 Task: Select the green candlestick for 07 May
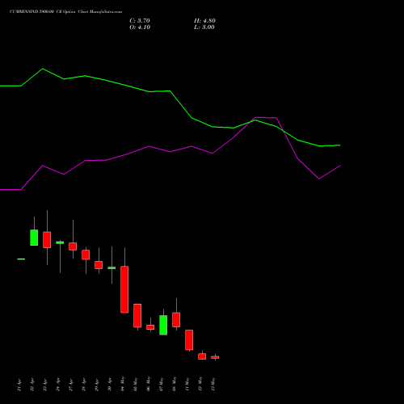tap(163, 325)
